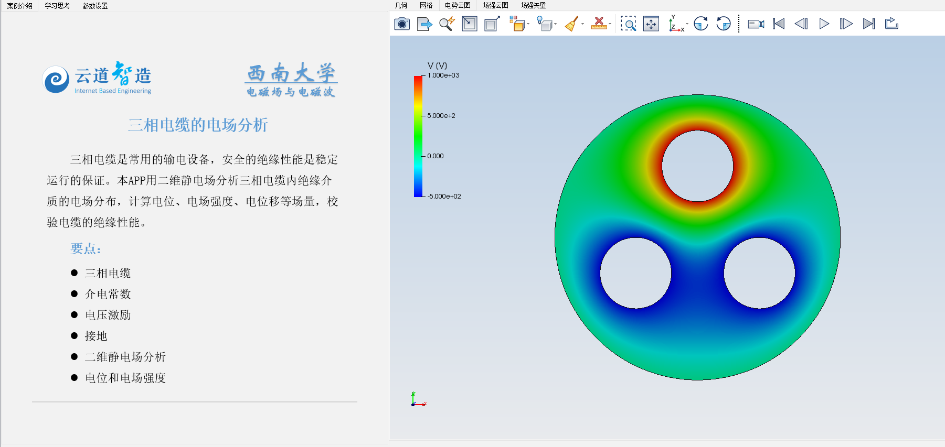
Task: Click bullet item 接地
Action: pyautogui.click(x=96, y=336)
